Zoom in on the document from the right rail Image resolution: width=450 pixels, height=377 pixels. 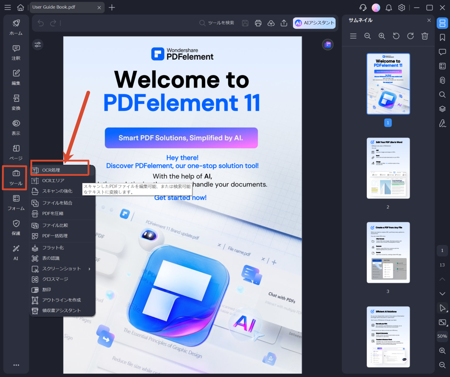[442, 351]
